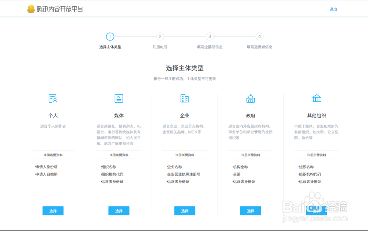Click 注册所需资料 label under 个人

(53, 155)
